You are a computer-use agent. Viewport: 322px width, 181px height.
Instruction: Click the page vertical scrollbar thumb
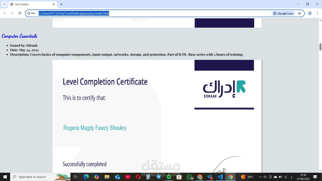[320, 47]
